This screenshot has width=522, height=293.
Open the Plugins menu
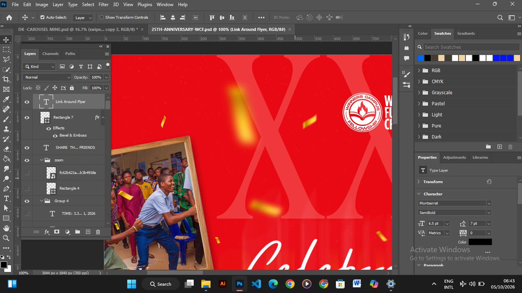coord(144,4)
